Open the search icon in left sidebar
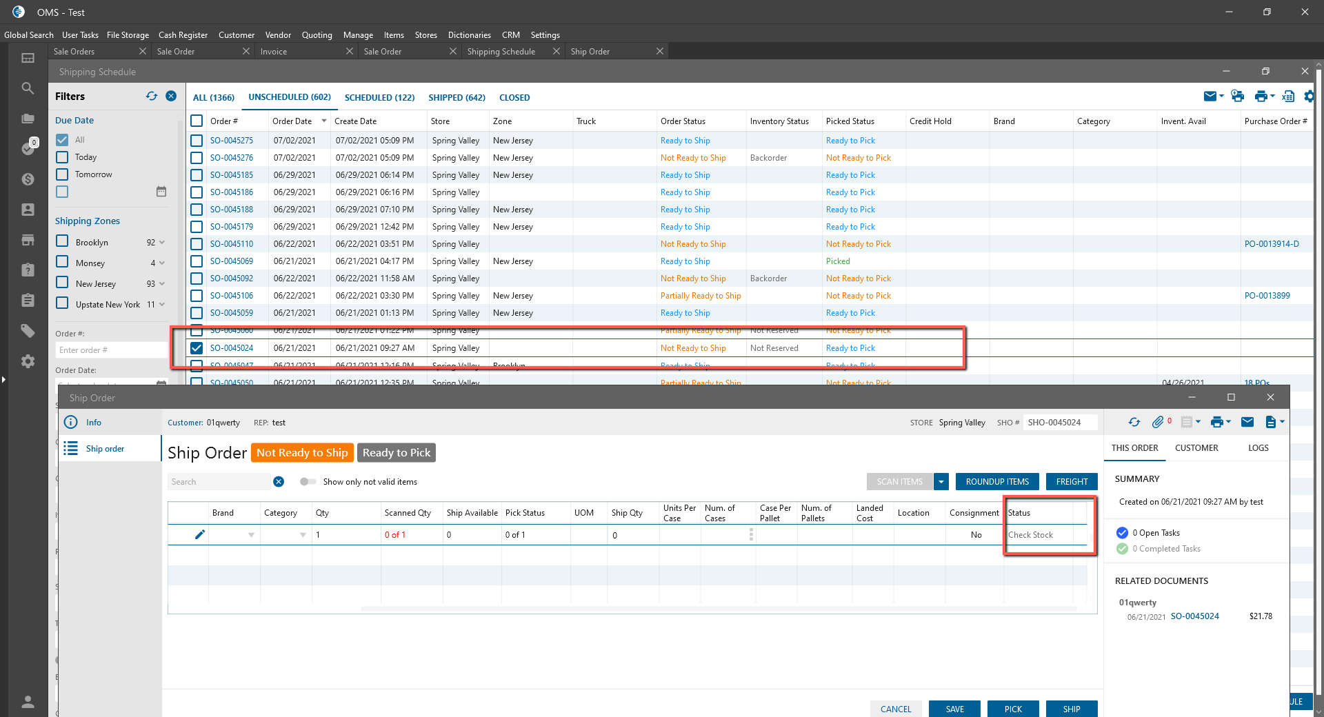Viewport: 1324px width, 717px height. click(28, 88)
